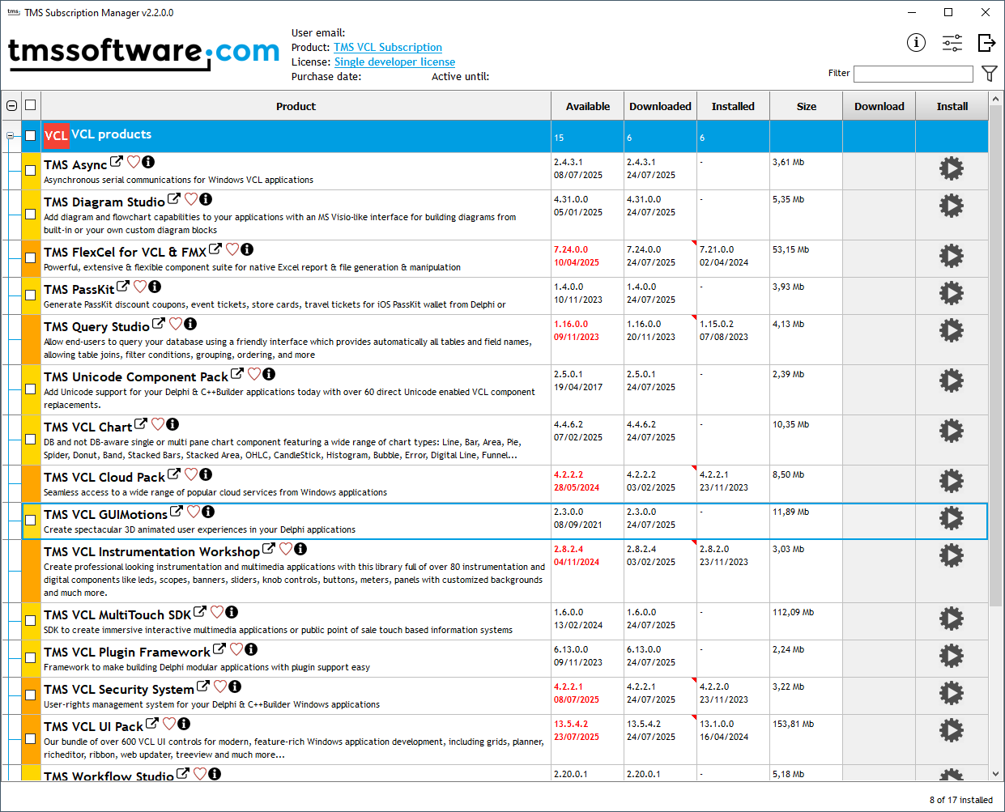This screenshot has width=1005, height=812.
Task: Open TMS VCL Subscription link
Action: point(388,48)
